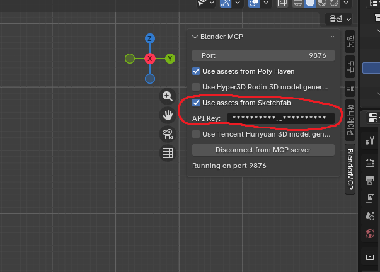Click the negative Y green gizmo circle
Viewport: 380px width, 272px height.
point(130,59)
